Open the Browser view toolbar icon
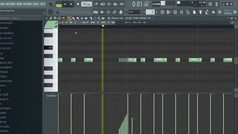This screenshot has width=238, height=134. (188, 12)
